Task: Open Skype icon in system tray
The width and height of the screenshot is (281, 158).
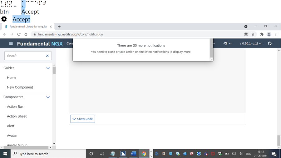Action: 178,154
